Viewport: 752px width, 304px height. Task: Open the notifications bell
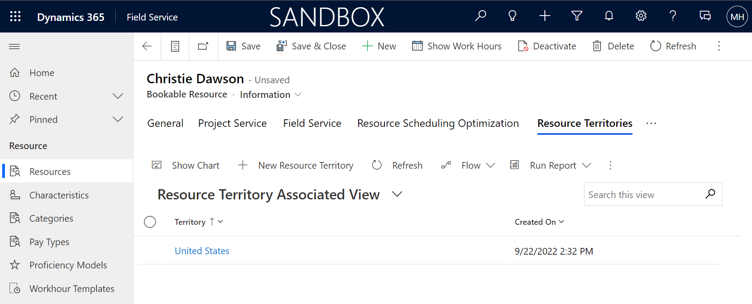coord(609,16)
